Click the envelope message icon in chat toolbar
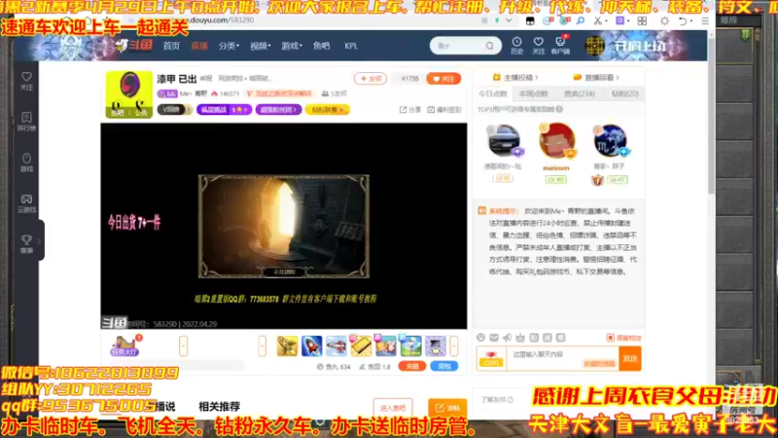Screen dimensions: 778x438 (494, 338)
